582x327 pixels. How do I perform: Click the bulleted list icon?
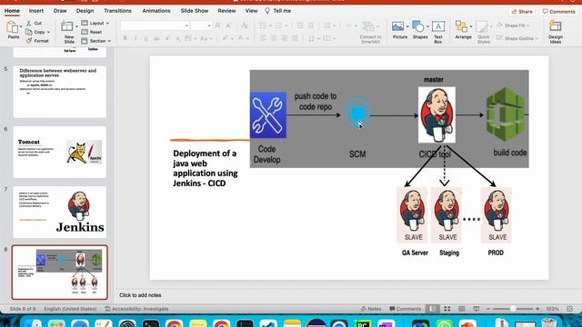pyautogui.click(x=263, y=25)
